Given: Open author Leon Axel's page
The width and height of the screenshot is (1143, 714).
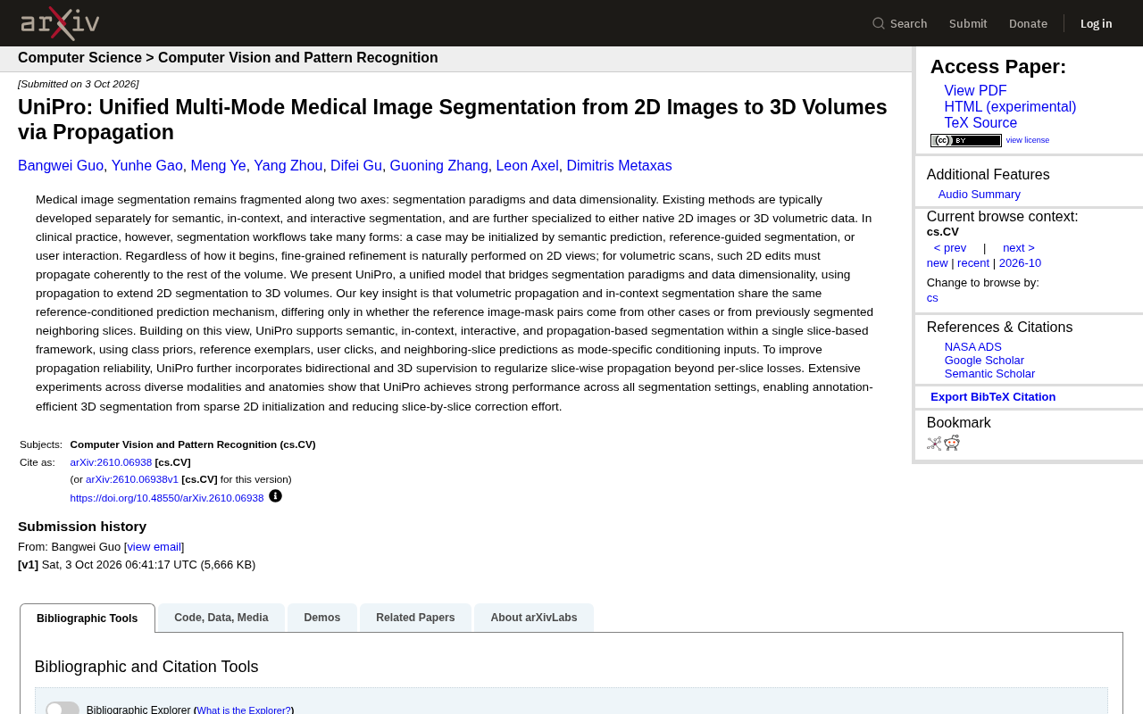Looking at the screenshot, I should coord(527,166).
